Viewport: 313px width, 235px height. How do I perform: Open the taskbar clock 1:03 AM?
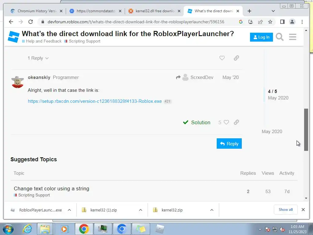pyautogui.click(x=297, y=229)
